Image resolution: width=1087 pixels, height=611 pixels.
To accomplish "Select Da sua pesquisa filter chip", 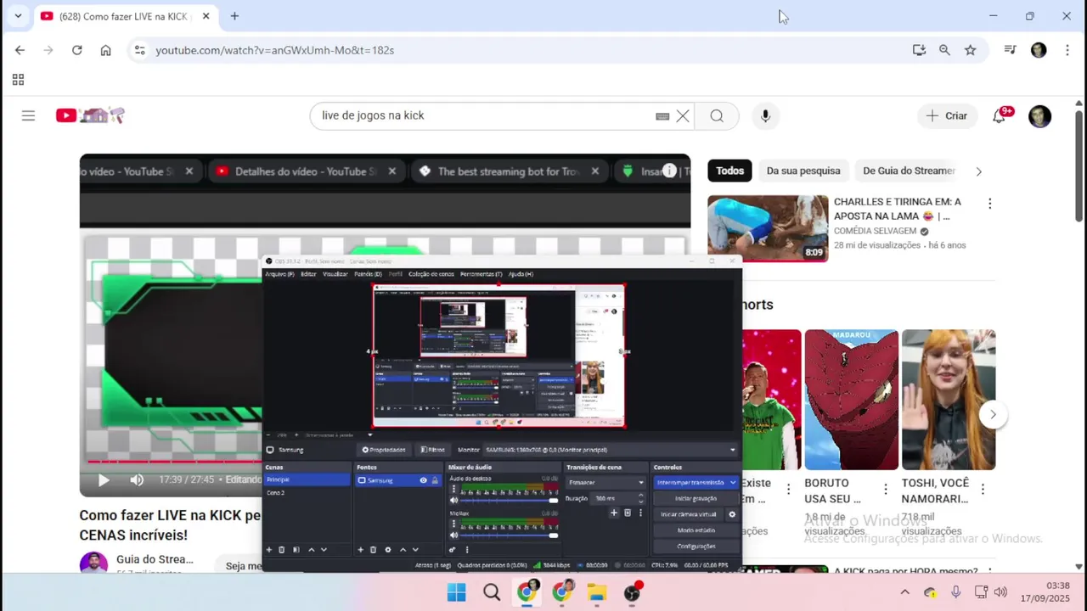I will (803, 171).
